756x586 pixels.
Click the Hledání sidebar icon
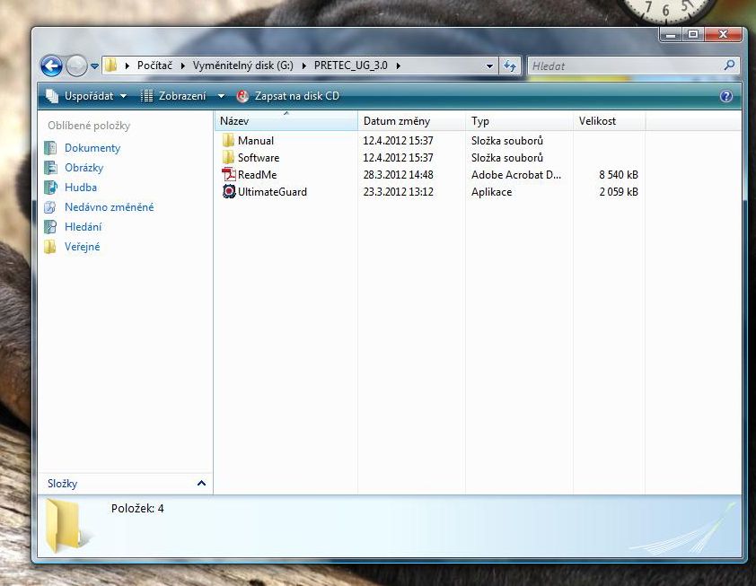[50, 227]
